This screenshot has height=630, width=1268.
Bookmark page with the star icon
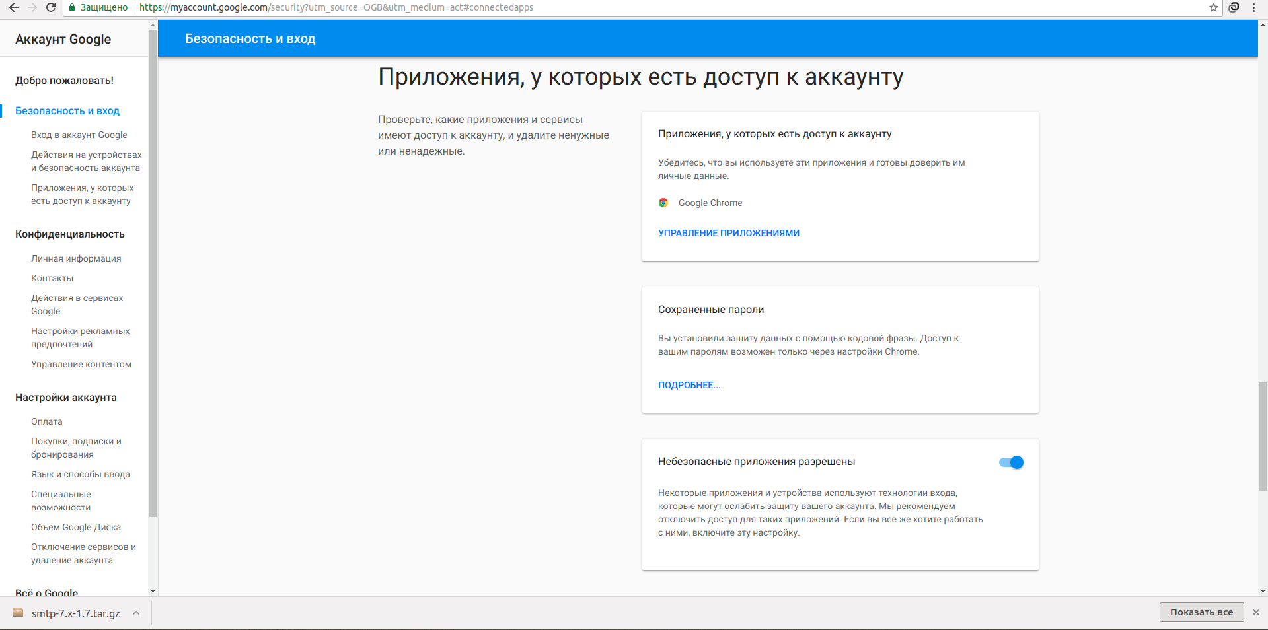point(1213,7)
